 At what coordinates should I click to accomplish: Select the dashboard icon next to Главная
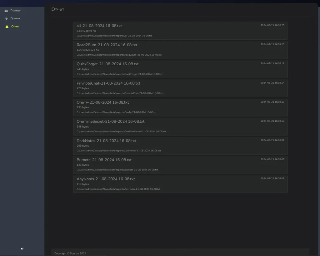pos(6,10)
